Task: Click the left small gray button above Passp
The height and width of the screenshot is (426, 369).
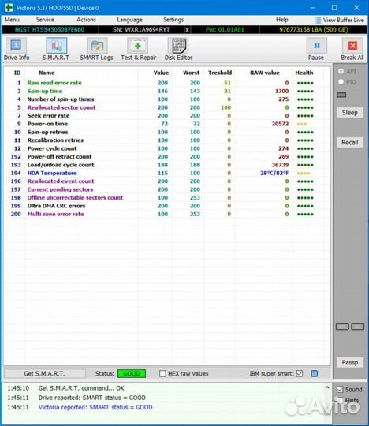Action: click(x=342, y=327)
